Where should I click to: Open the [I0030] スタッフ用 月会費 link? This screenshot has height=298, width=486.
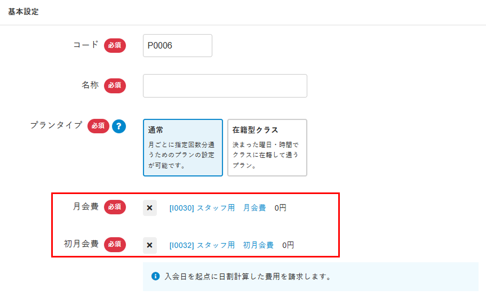point(218,208)
